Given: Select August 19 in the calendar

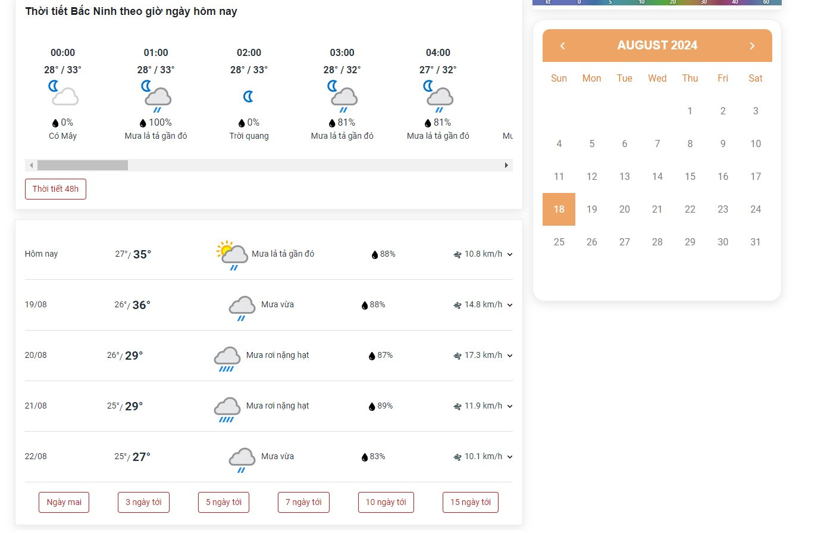Looking at the screenshot, I should [x=591, y=209].
